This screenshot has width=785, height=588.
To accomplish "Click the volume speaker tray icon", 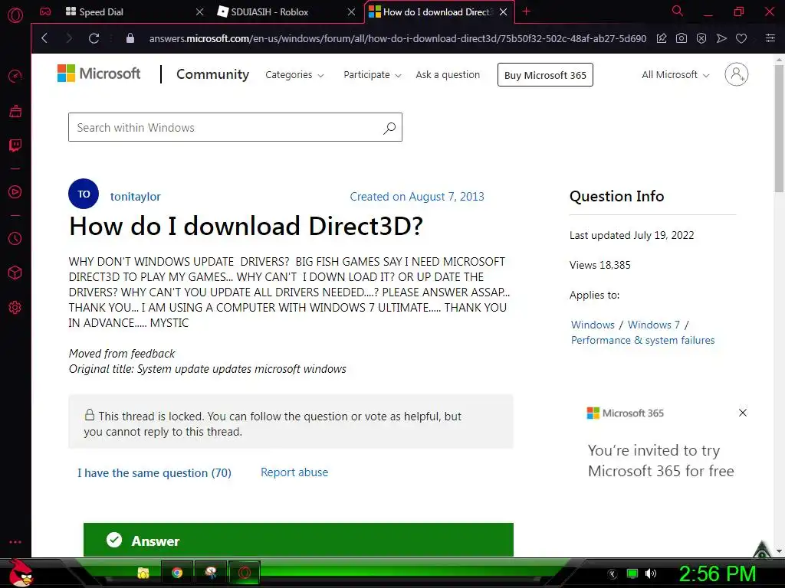I will 651,573.
